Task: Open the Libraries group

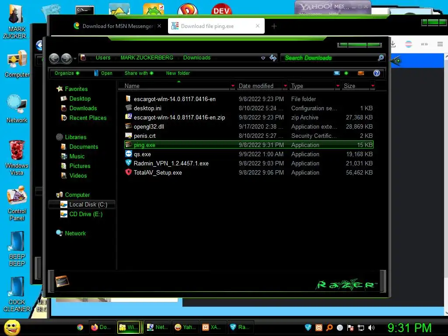Action: [x=75, y=137]
